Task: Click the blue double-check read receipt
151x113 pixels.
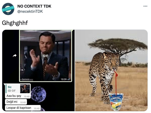Action: pyautogui.click(x=69, y=79)
